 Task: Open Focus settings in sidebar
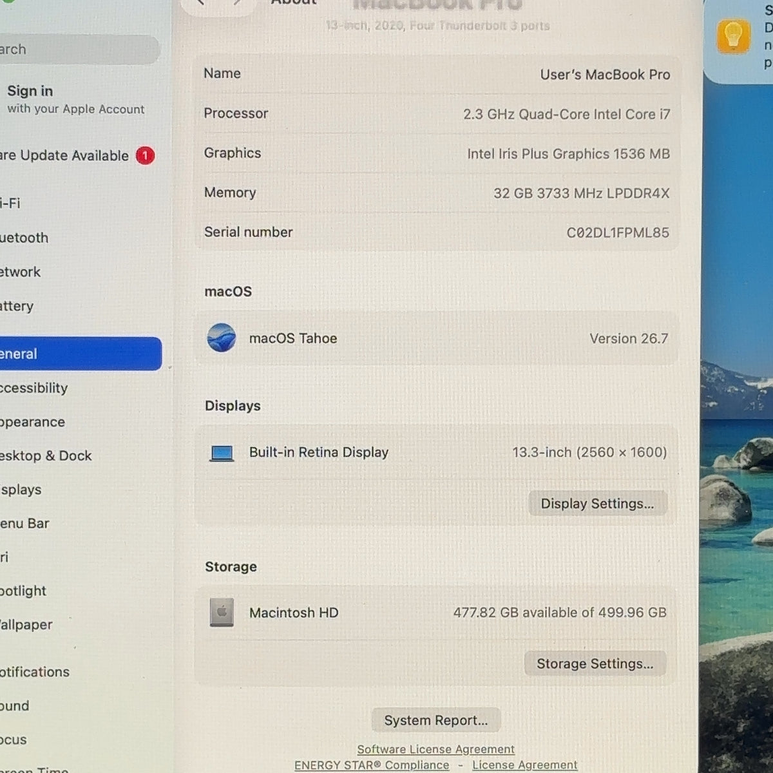(x=14, y=740)
